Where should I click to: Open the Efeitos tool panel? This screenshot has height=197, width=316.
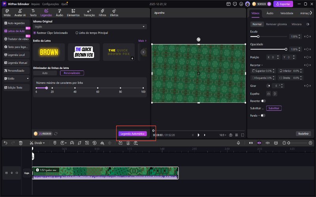pos(114,13)
